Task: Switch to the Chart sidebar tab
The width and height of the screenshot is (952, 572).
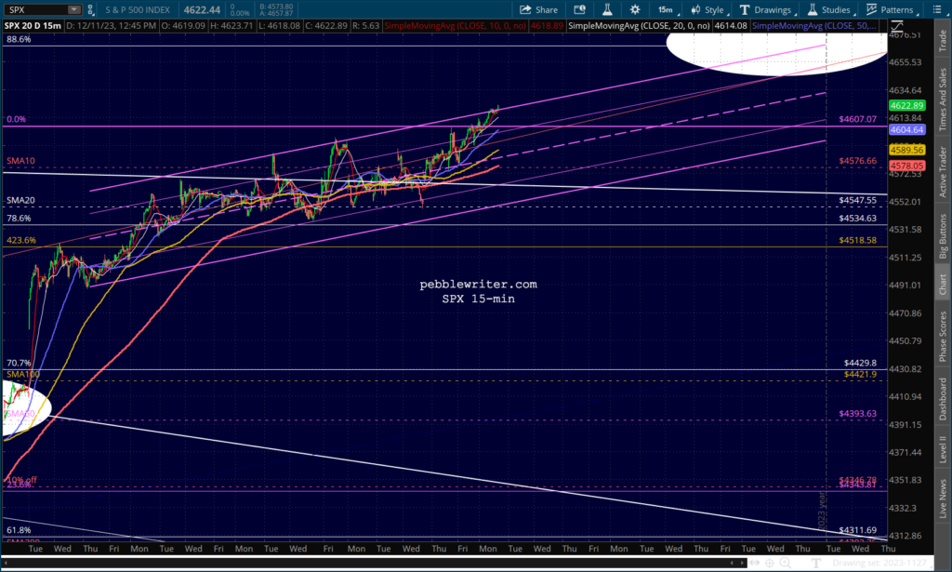Action: [943, 284]
